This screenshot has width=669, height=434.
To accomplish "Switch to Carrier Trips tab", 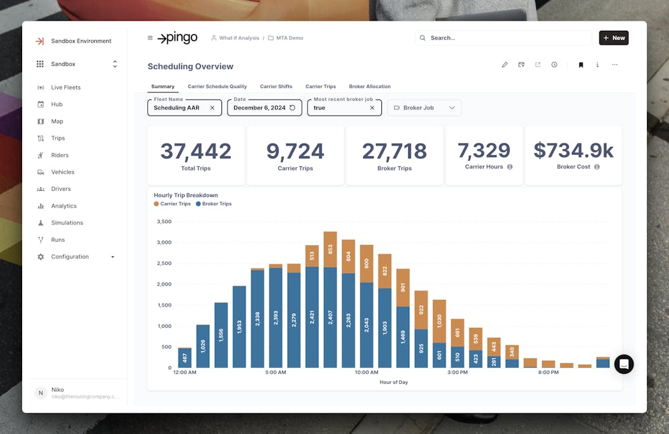I will click(320, 86).
